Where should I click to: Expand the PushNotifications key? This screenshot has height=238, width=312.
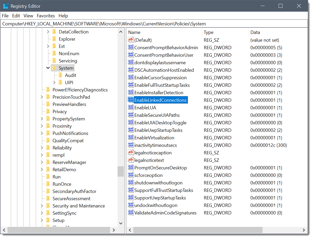tap(42, 133)
